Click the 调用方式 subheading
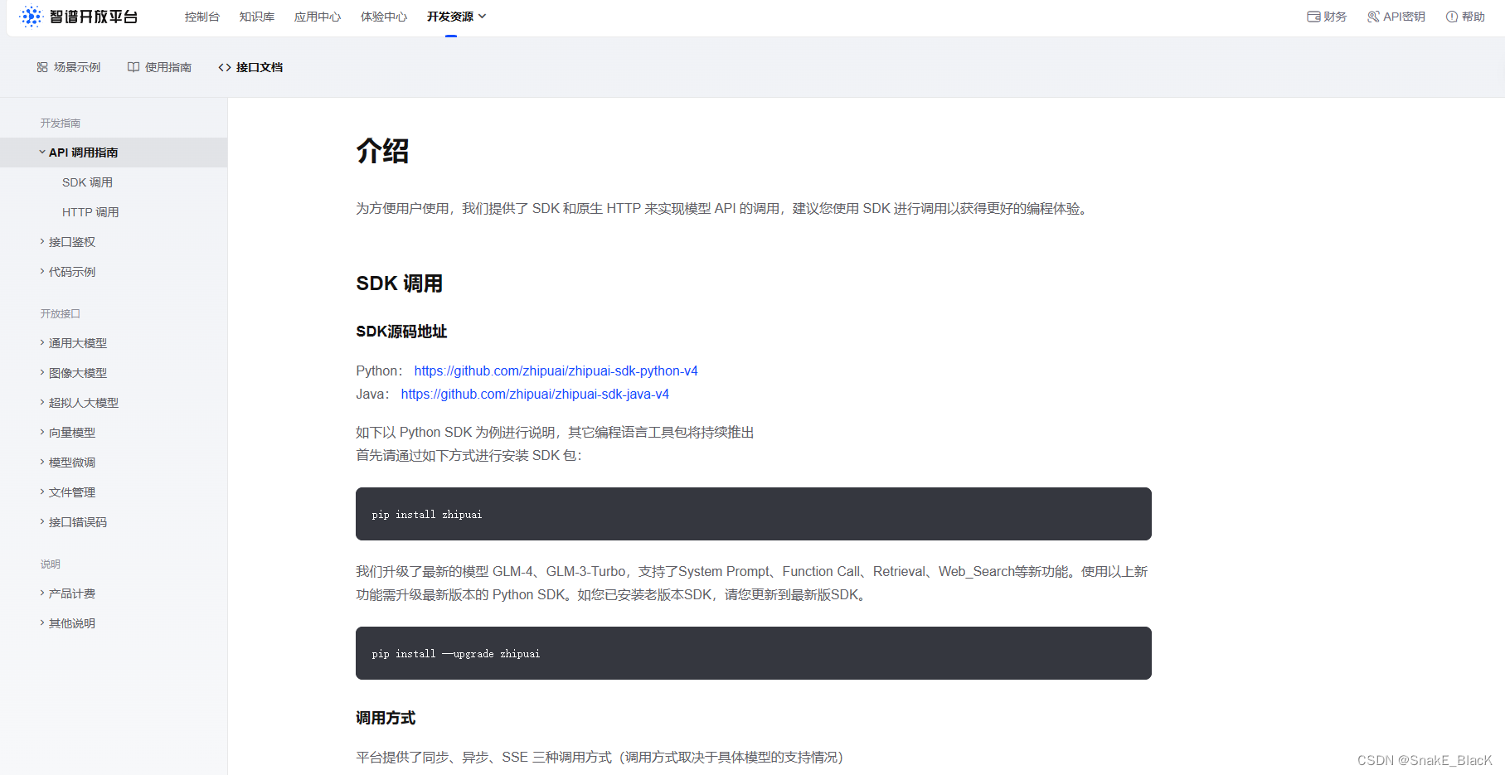 tap(386, 718)
